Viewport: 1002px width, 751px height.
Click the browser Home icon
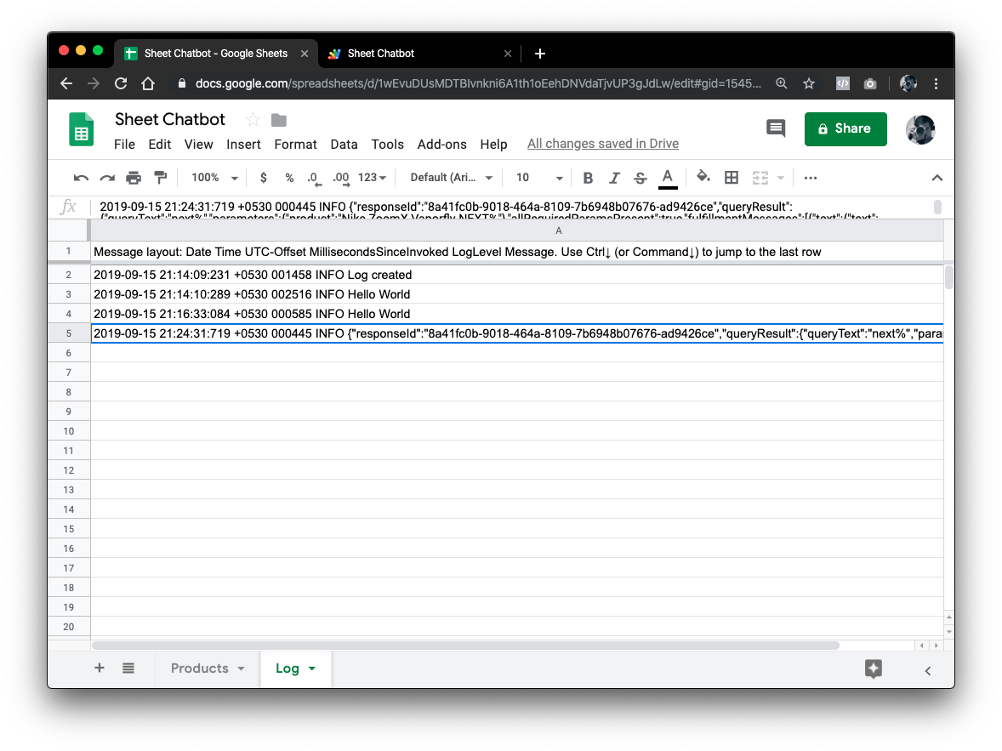[148, 83]
